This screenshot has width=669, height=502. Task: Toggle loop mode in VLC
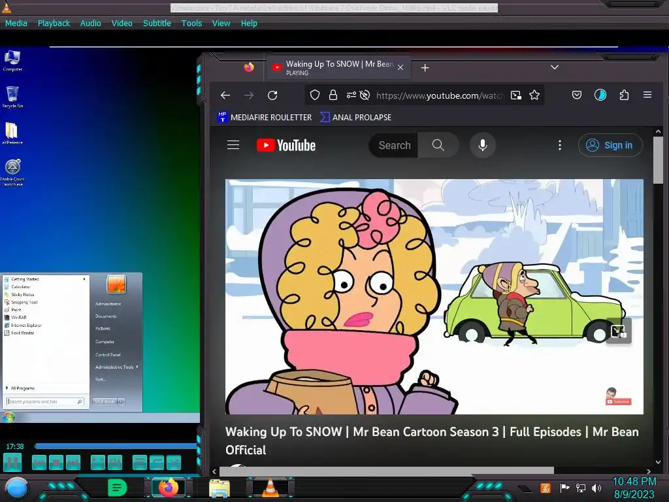point(157,462)
